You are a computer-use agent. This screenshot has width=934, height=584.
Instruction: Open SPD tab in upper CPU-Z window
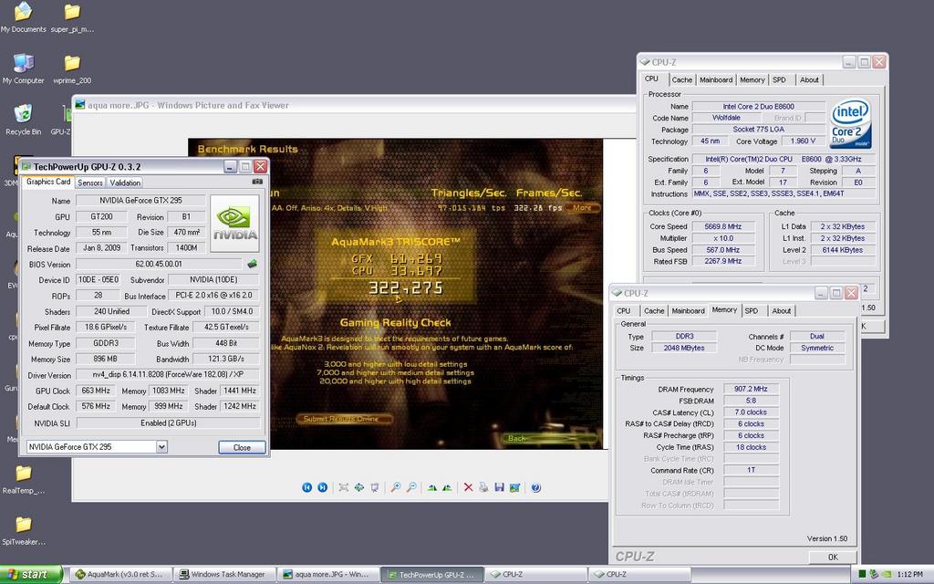(779, 80)
